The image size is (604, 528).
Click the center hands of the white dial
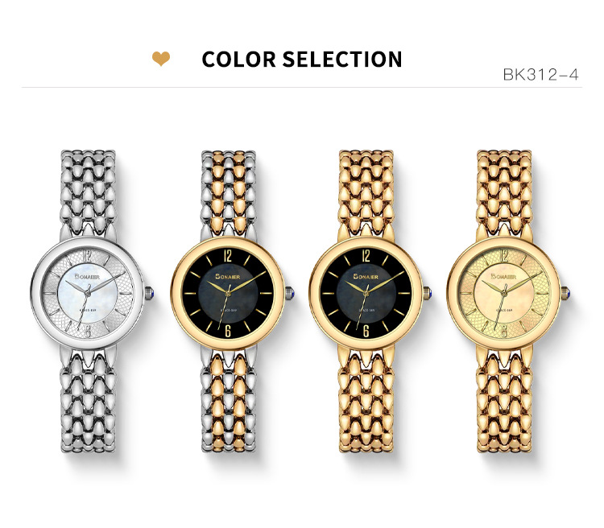pos(89,293)
